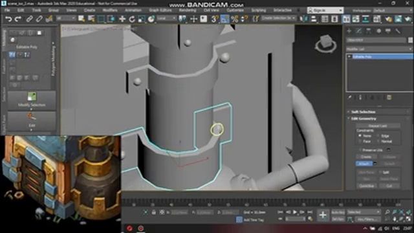
Task: Select the Bind to Space Warp tool
Action: coord(49,19)
